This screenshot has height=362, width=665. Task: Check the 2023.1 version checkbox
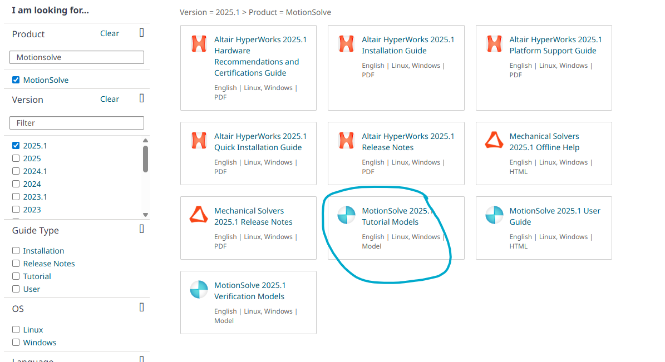pyautogui.click(x=16, y=197)
